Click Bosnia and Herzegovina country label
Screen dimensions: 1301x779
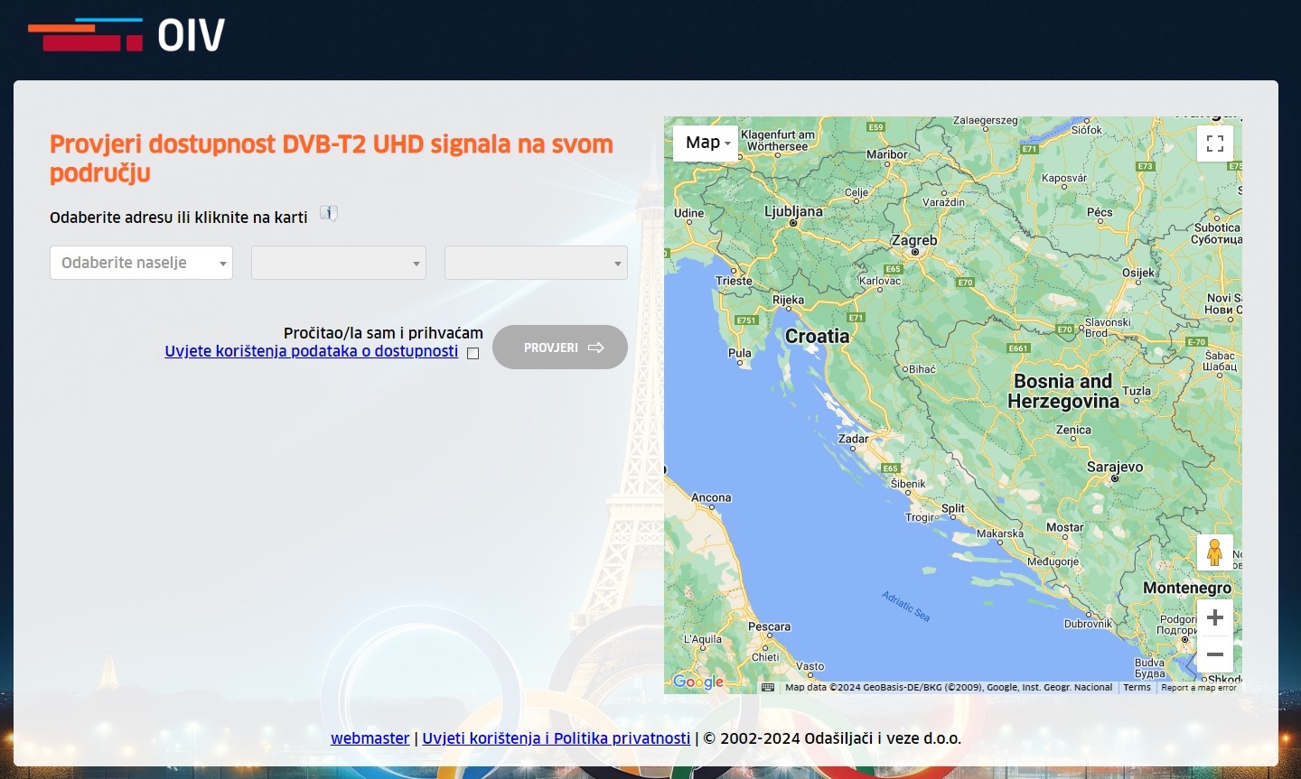[1063, 391]
